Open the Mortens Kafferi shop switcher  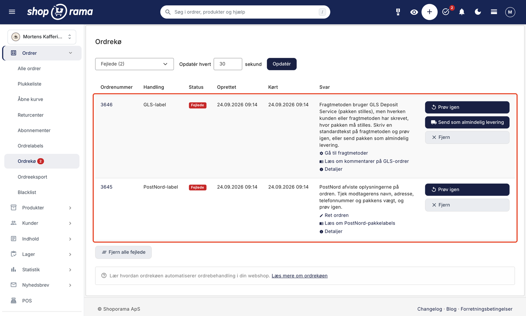click(x=42, y=37)
